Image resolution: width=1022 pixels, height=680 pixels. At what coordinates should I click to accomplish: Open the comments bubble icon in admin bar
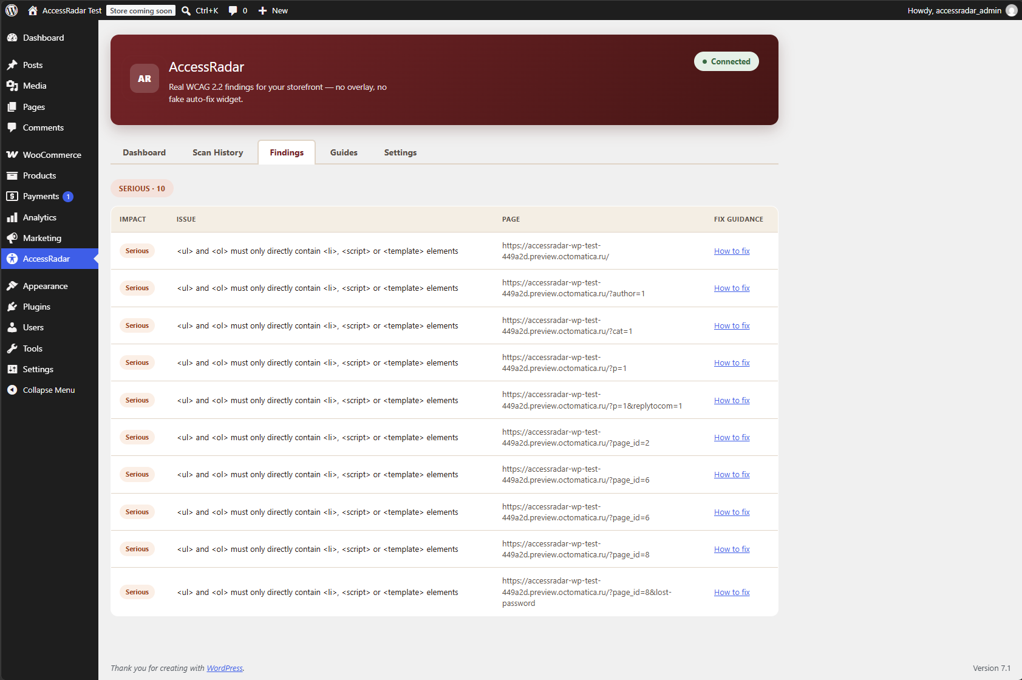233,10
